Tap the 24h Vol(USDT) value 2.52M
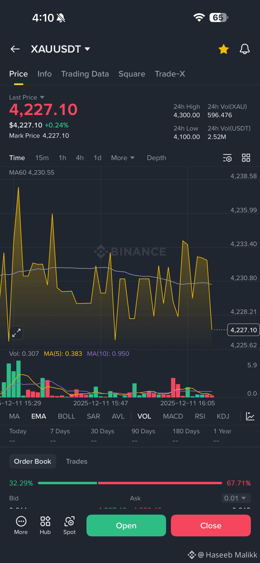 (x=217, y=137)
